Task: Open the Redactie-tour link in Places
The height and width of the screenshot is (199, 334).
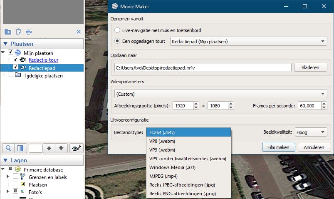Action: click(43, 60)
